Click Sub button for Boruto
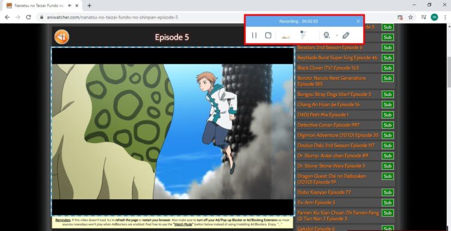 click(x=387, y=78)
